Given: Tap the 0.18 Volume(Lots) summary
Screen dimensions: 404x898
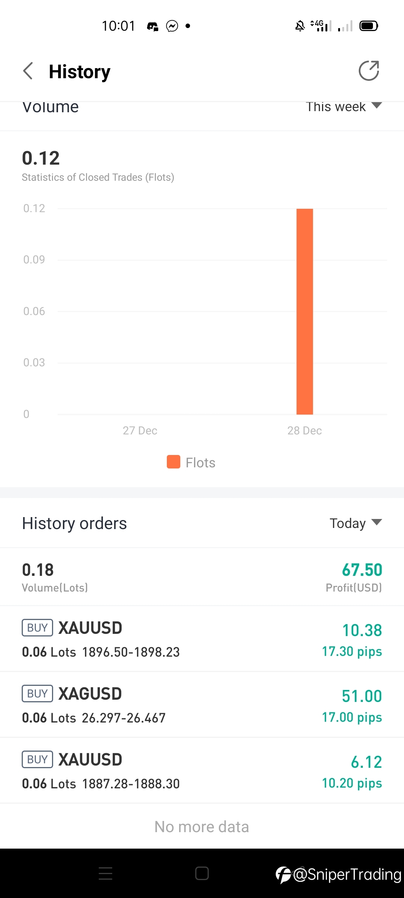Looking at the screenshot, I should point(55,577).
